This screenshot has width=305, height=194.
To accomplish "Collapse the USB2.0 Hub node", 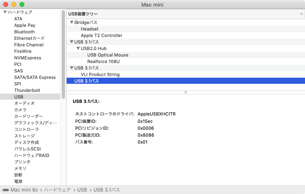I will pos(78,48).
